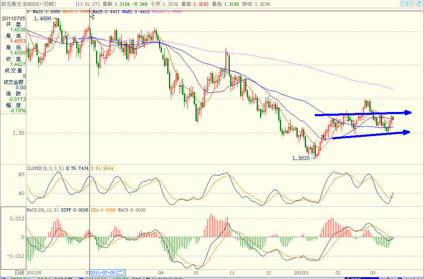Go to previous instrument with left arrow icon
This screenshot has width=424, height=279.
pos(403,3)
